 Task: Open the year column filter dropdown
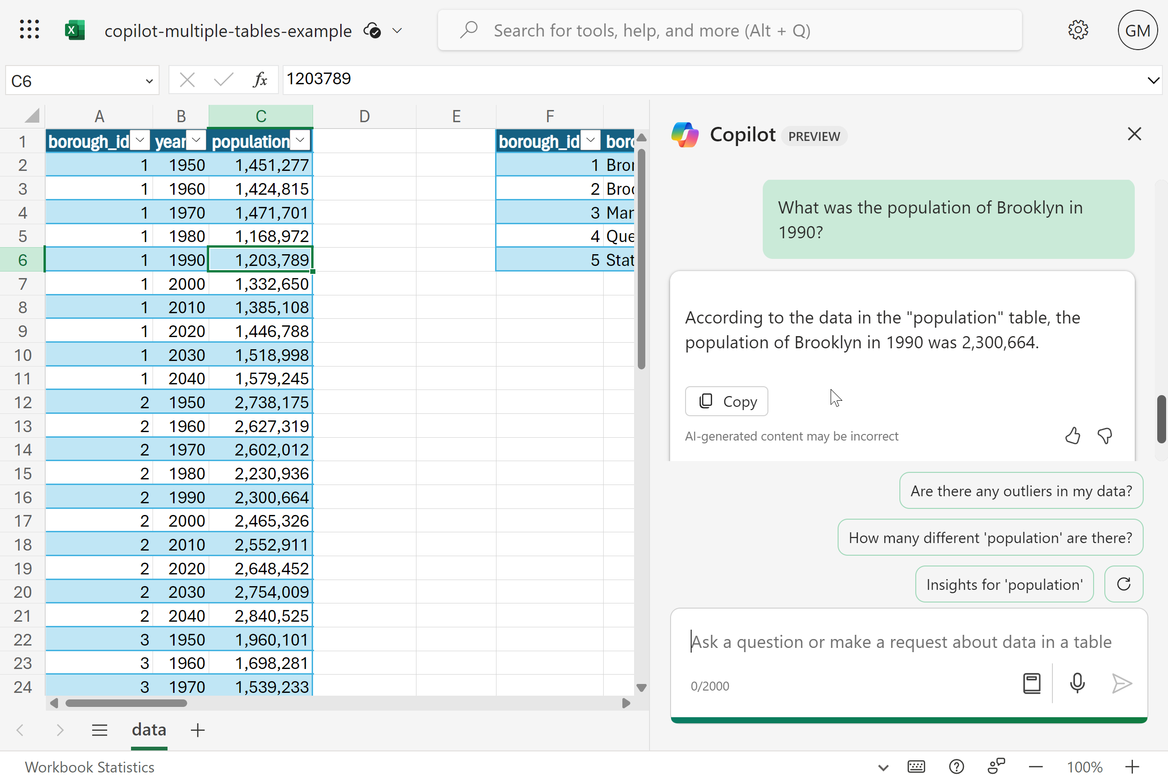197,140
